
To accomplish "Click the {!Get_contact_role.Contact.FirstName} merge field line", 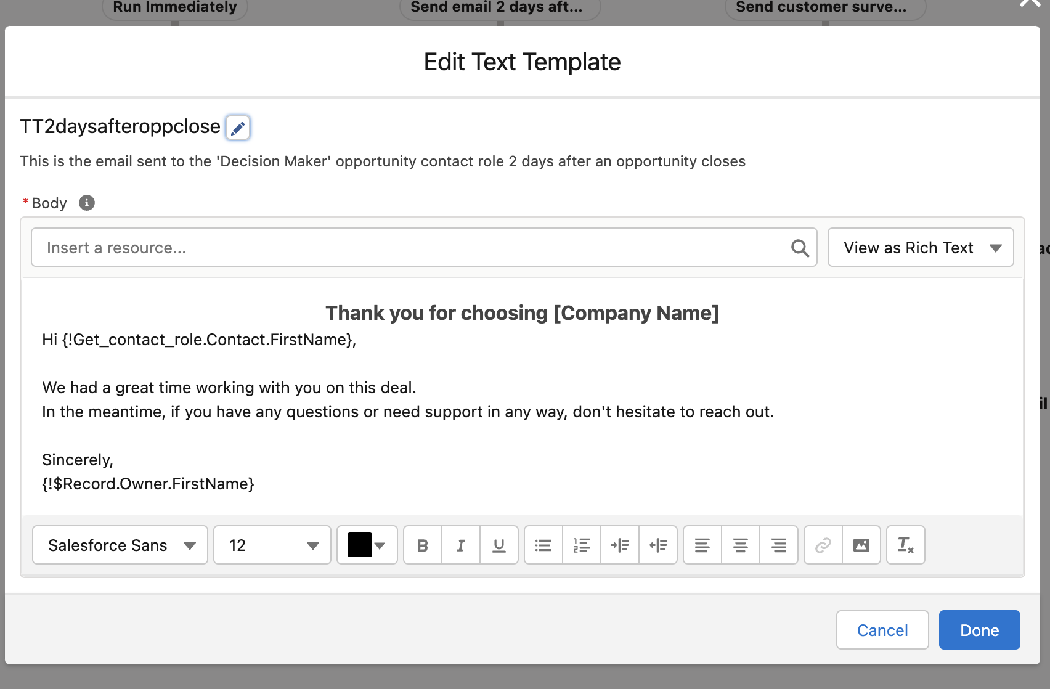I will tap(199, 340).
